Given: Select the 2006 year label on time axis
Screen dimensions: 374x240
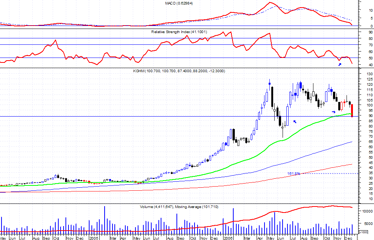Looking at the screenshot, I should click(x=228, y=238).
